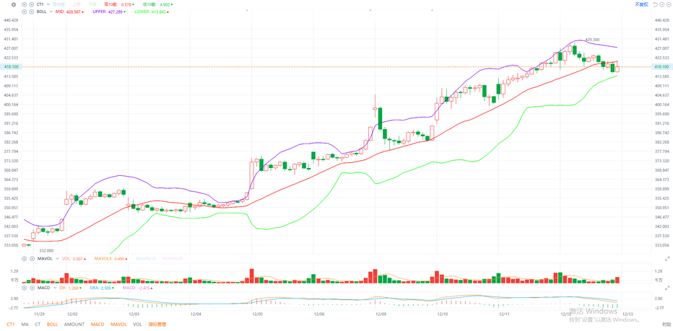
Task: Open settings gear for MACD indicator
Action: tap(24, 288)
